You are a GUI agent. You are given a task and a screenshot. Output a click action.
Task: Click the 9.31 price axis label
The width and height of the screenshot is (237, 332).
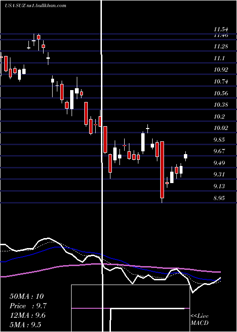point(219,175)
